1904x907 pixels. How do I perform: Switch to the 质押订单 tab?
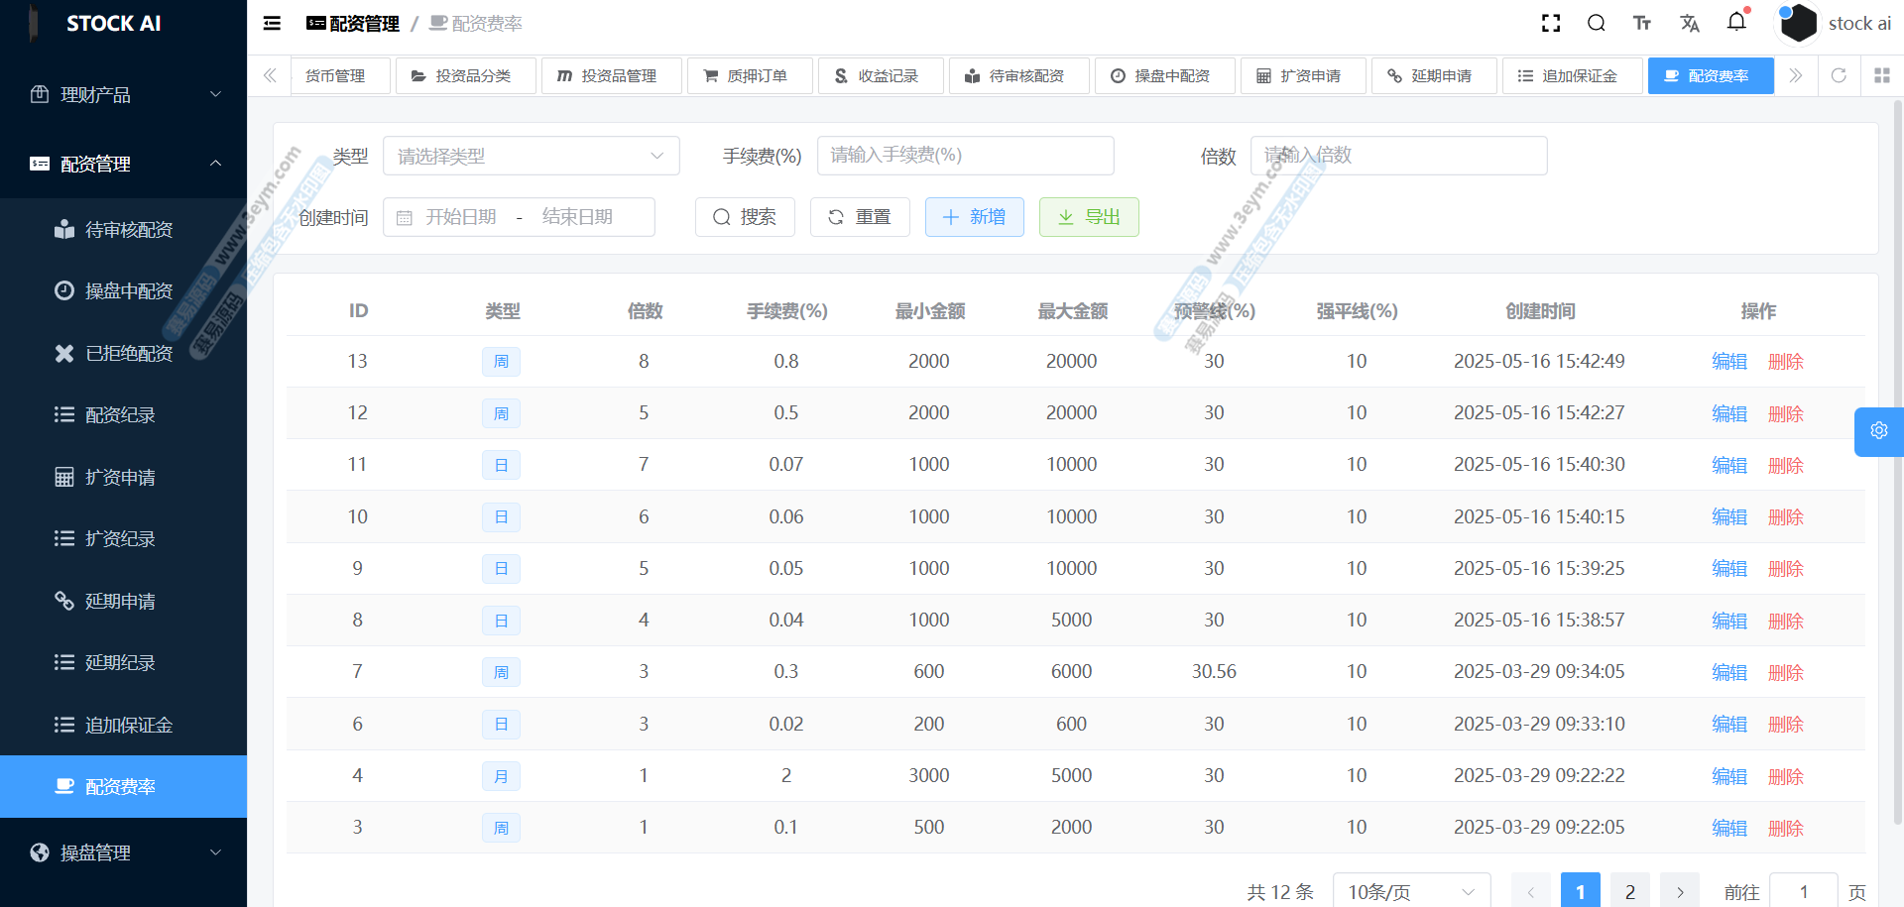pos(749,75)
